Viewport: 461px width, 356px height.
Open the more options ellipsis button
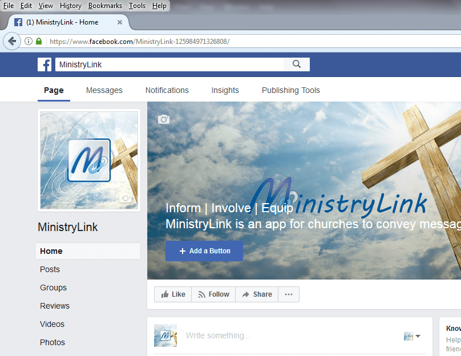point(288,294)
